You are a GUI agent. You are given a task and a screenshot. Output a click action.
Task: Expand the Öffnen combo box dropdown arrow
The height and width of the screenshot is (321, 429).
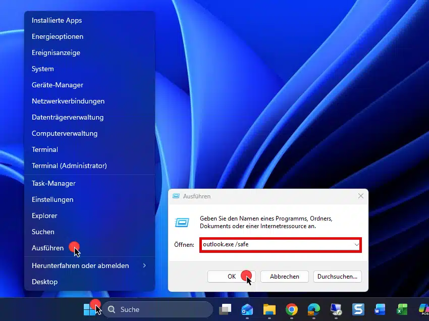356,245
